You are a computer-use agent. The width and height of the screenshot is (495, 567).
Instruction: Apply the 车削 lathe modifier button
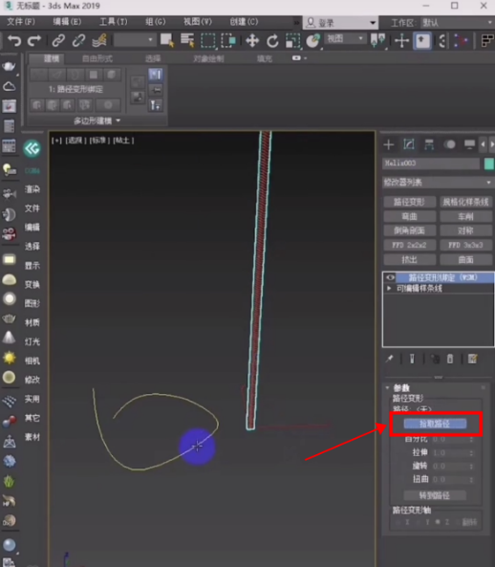point(465,216)
